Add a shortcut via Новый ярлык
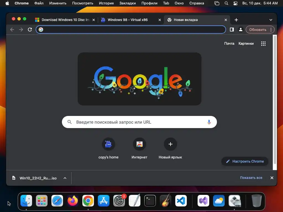The image size is (283, 212). click(x=170, y=149)
